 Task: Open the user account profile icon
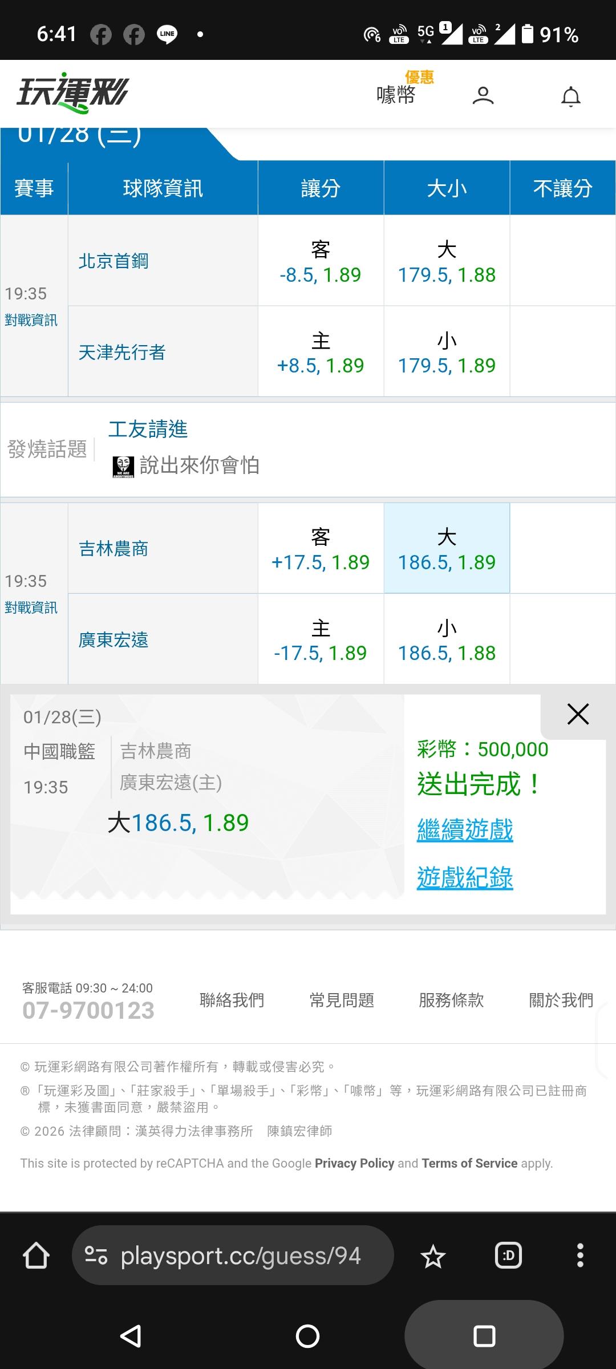(x=483, y=95)
